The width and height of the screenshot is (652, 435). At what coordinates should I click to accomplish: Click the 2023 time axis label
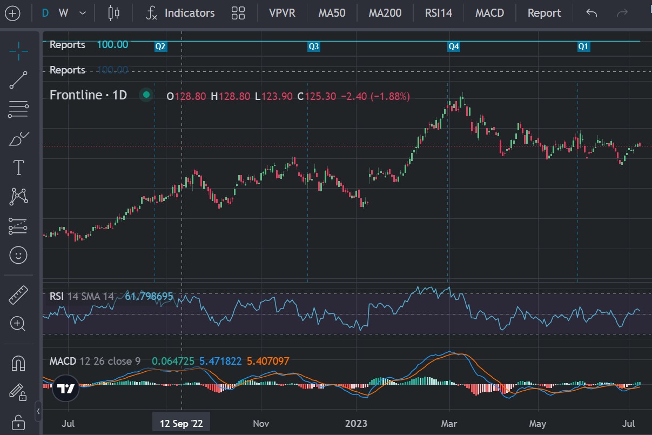coord(357,423)
